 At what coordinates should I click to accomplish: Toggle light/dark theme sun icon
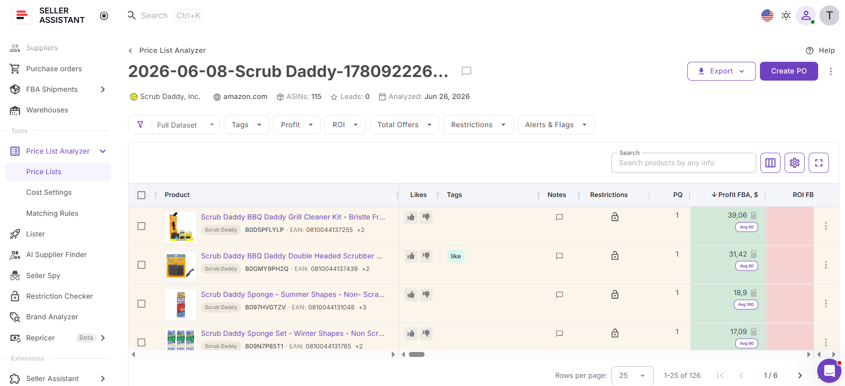tap(786, 16)
